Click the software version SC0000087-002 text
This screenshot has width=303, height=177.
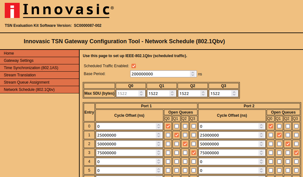click(88, 26)
